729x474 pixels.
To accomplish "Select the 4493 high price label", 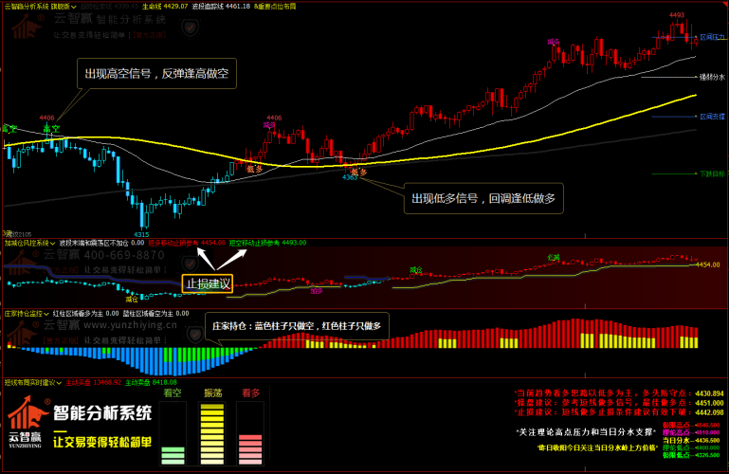I will pos(676,16).
